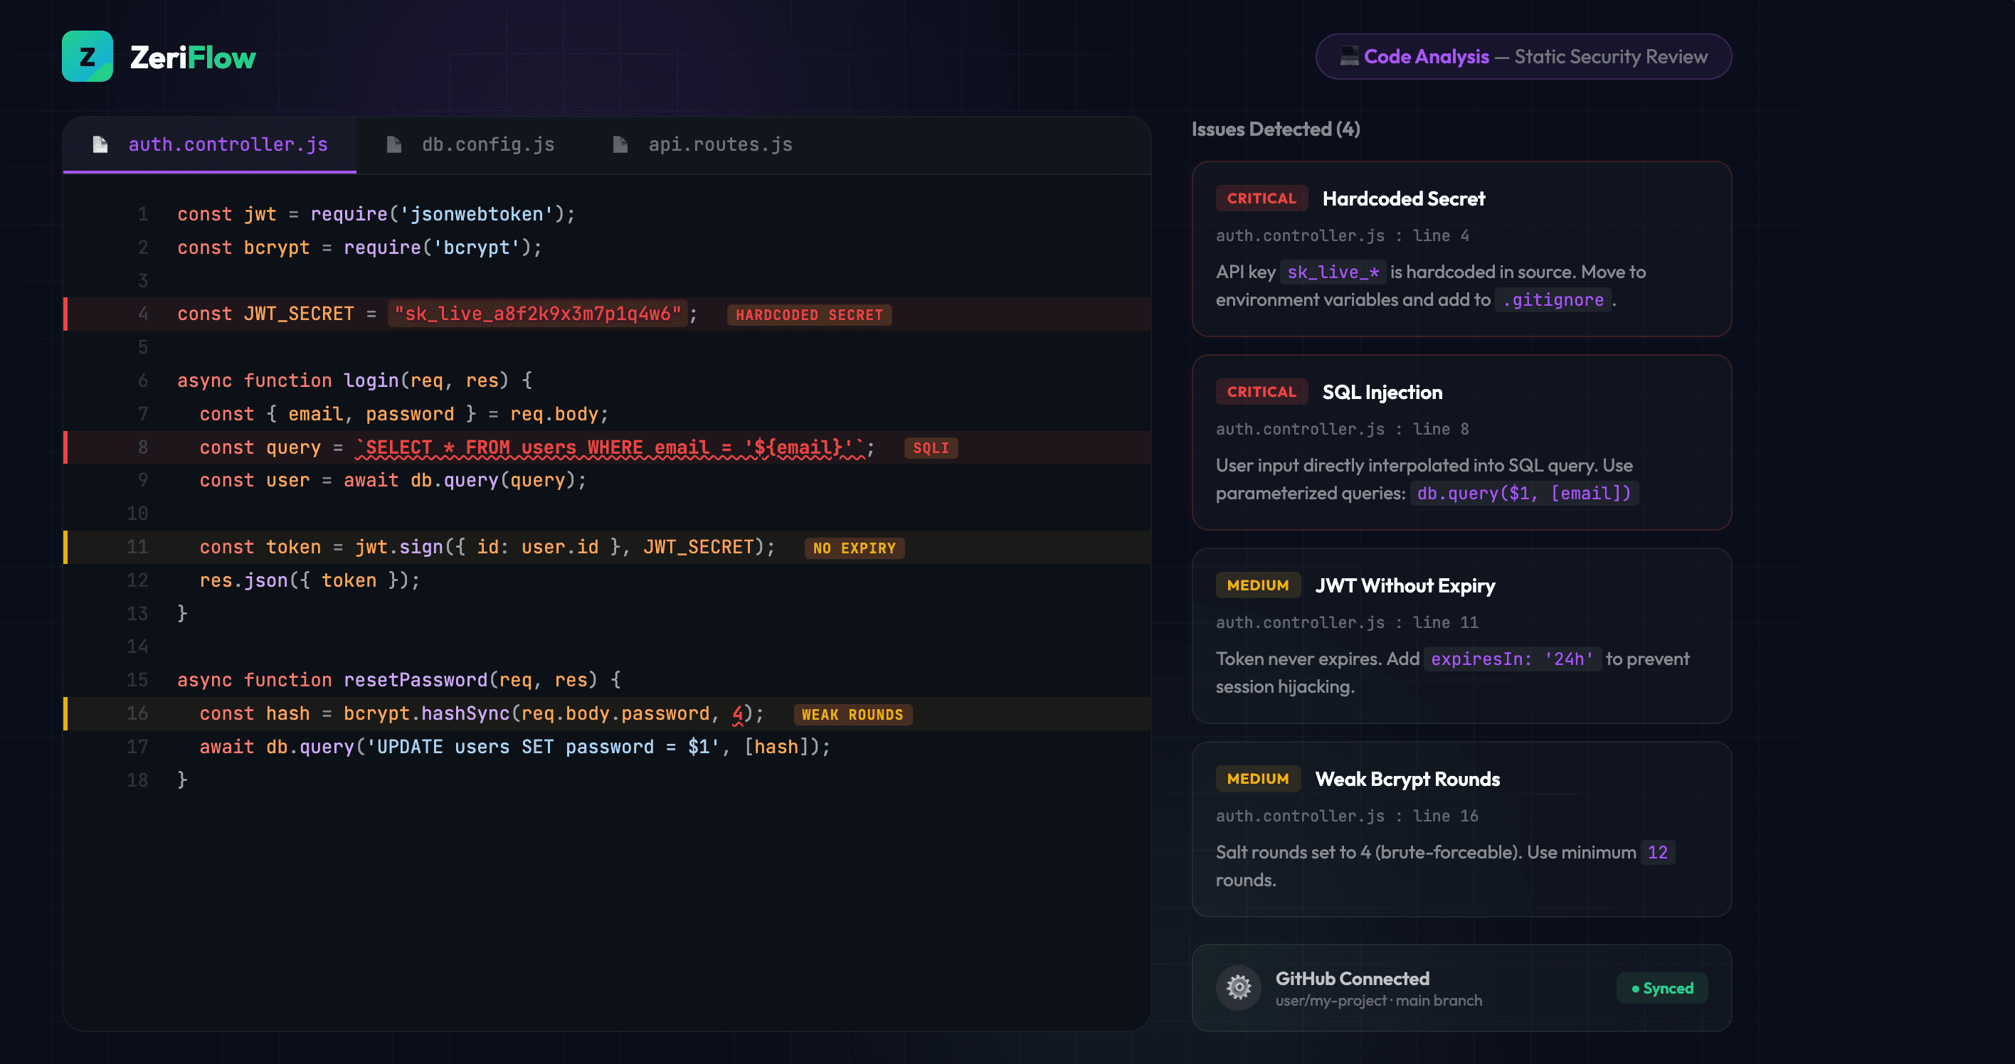Click the laptop icon in Code Analysis badge
This screenshot has width=2015, height=1064.
coord(1349,56)
